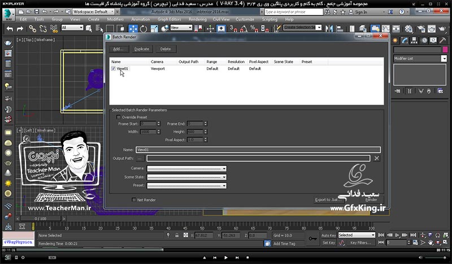Open the Modify panel tab icon
The image size is (452, 264).
(405, 41)
